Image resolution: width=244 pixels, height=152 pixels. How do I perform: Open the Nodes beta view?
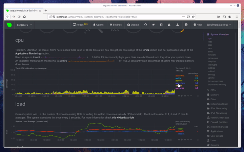pos(80,25)
